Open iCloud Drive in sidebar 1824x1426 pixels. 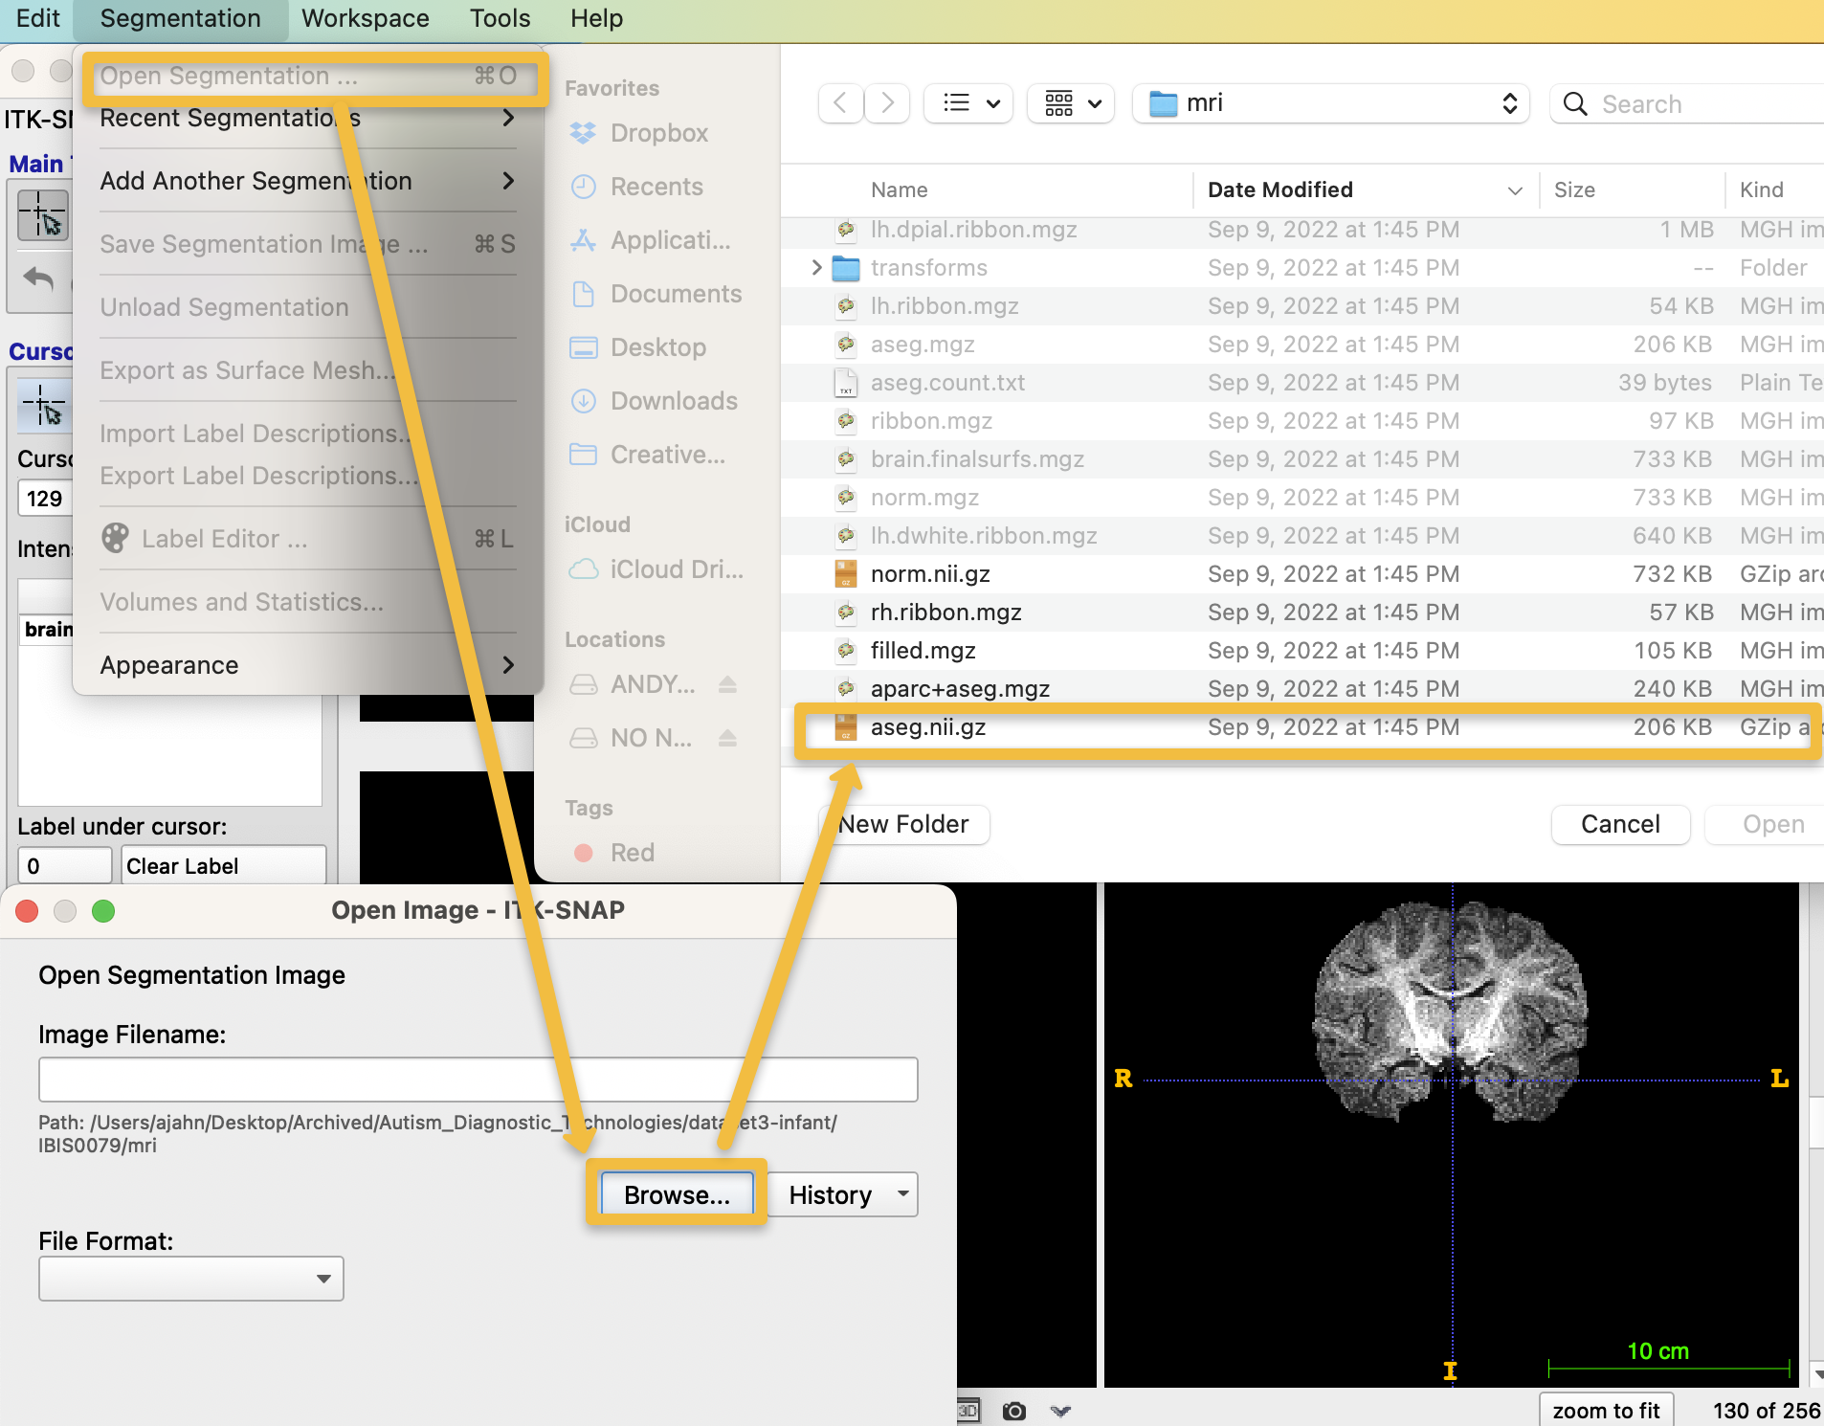coord(656,569)
